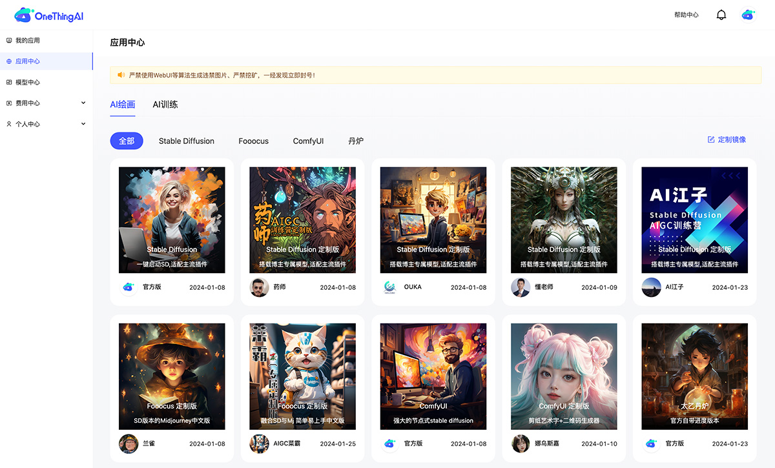Click the AI江子 author avatar

[651, 287]
